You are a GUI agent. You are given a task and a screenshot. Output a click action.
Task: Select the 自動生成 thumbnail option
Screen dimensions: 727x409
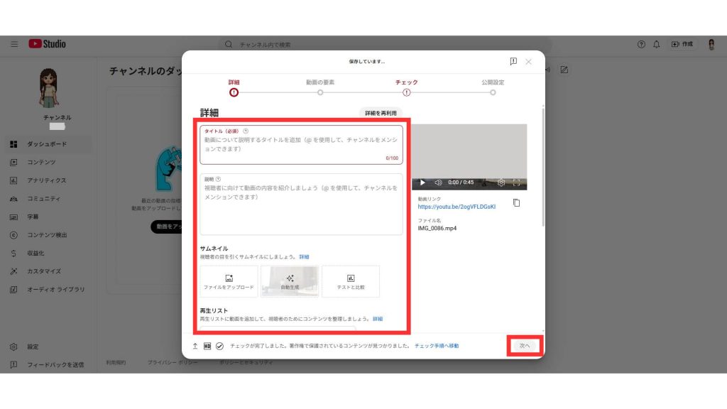pyautogui.click(x=290, y=281)
